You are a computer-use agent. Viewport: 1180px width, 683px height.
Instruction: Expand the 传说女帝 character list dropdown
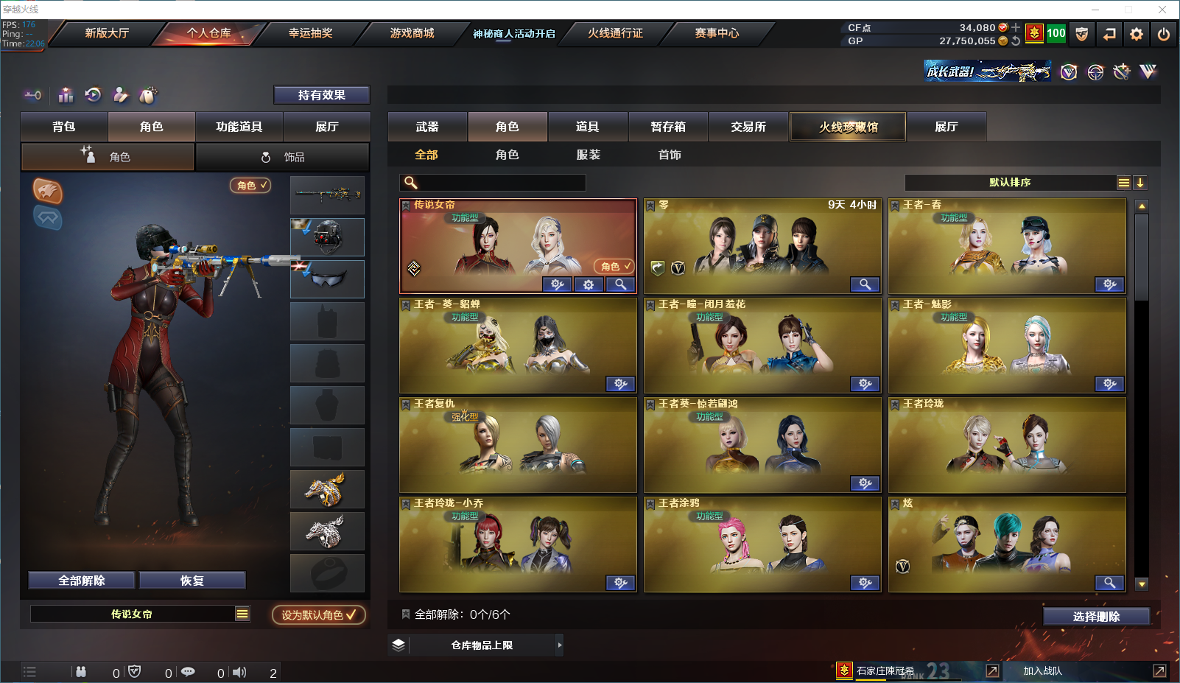242,614
